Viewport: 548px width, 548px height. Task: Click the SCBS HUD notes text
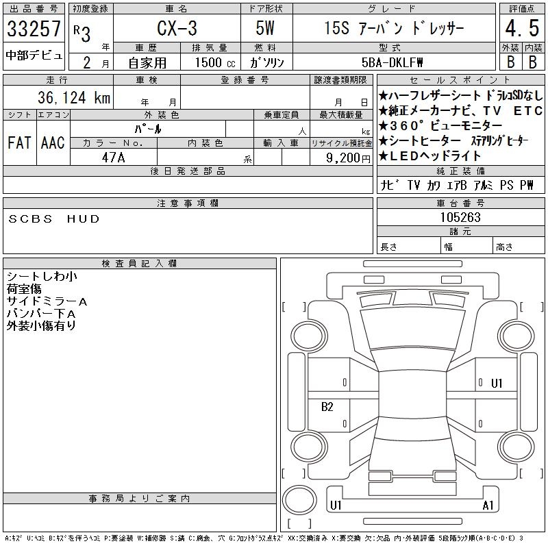[x=54, y=219]
